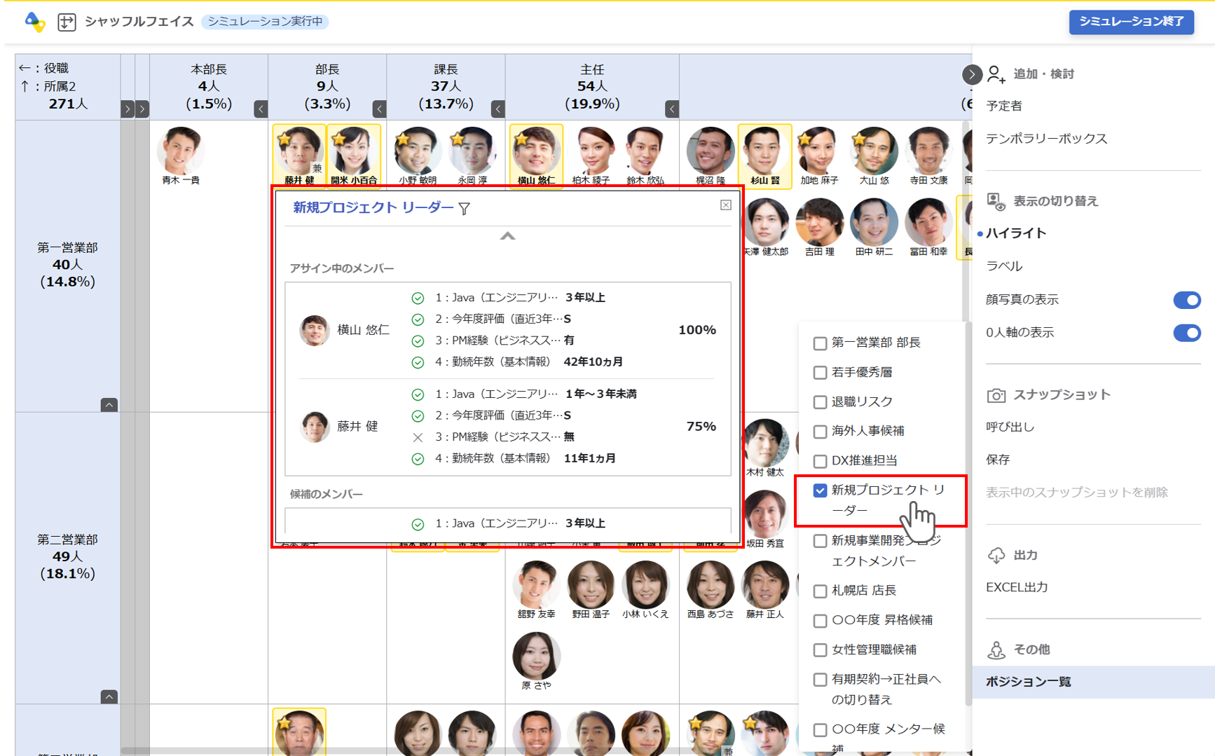
Task: Click the 追加・検討 person-plus icon
Action: point(996,74)
